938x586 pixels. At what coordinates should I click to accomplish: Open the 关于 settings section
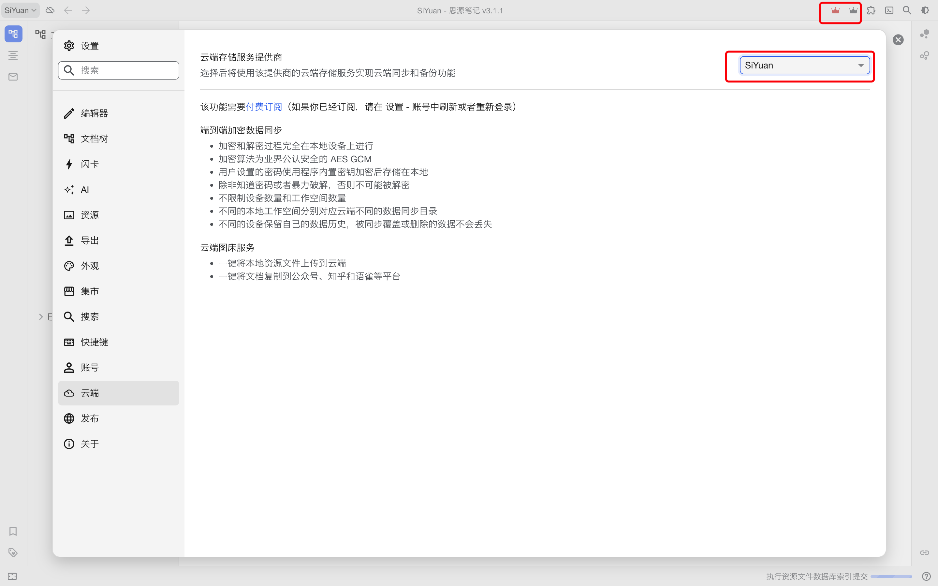[90, 443]
